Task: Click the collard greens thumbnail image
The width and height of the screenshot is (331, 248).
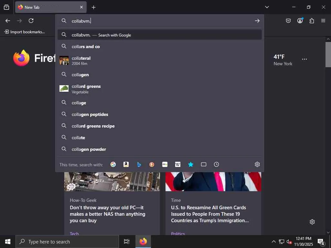Action: tap(64, 88)
